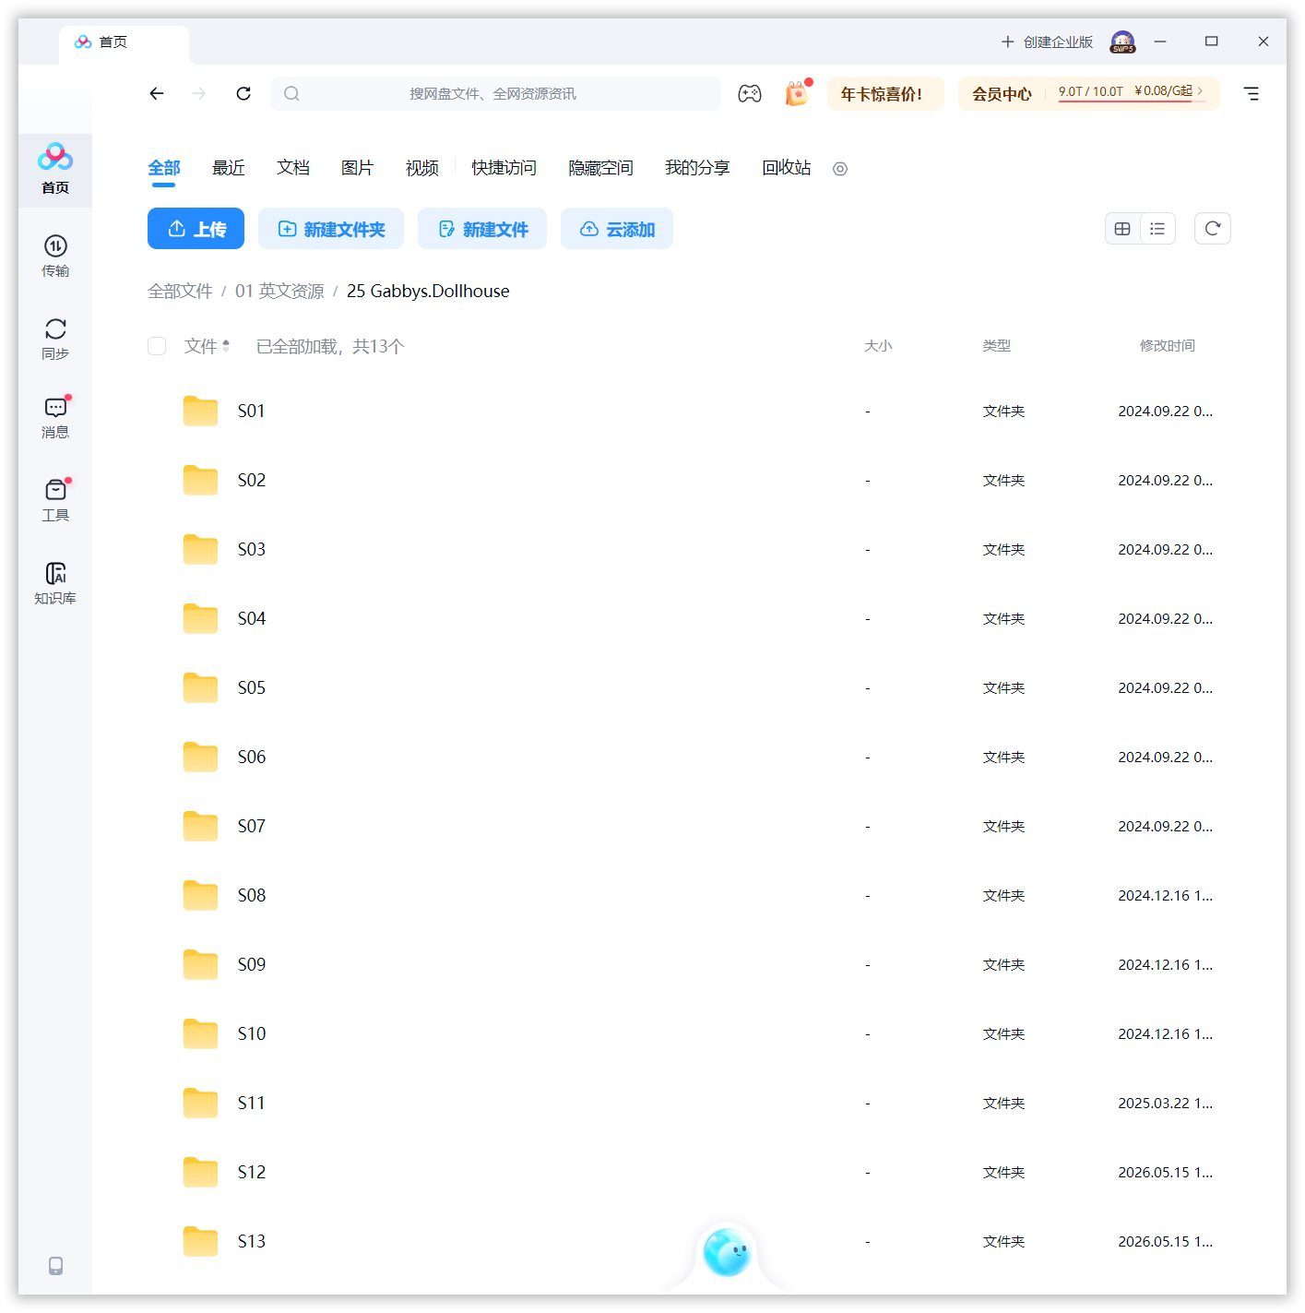Click the user avatar icon
The height and width of the screenshot is (1313, 1305).
click(x=1122, y=42)
